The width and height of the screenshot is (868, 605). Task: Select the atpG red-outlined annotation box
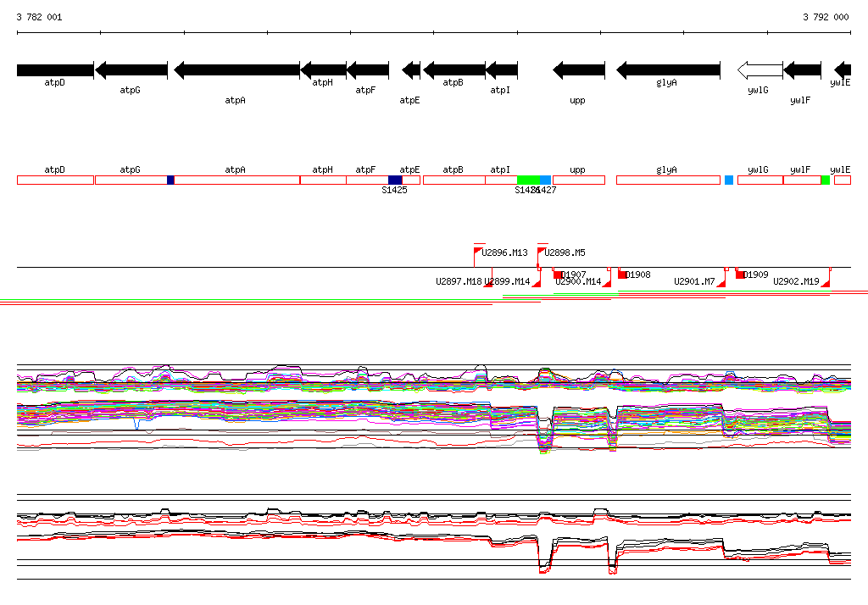click(131, 180)
